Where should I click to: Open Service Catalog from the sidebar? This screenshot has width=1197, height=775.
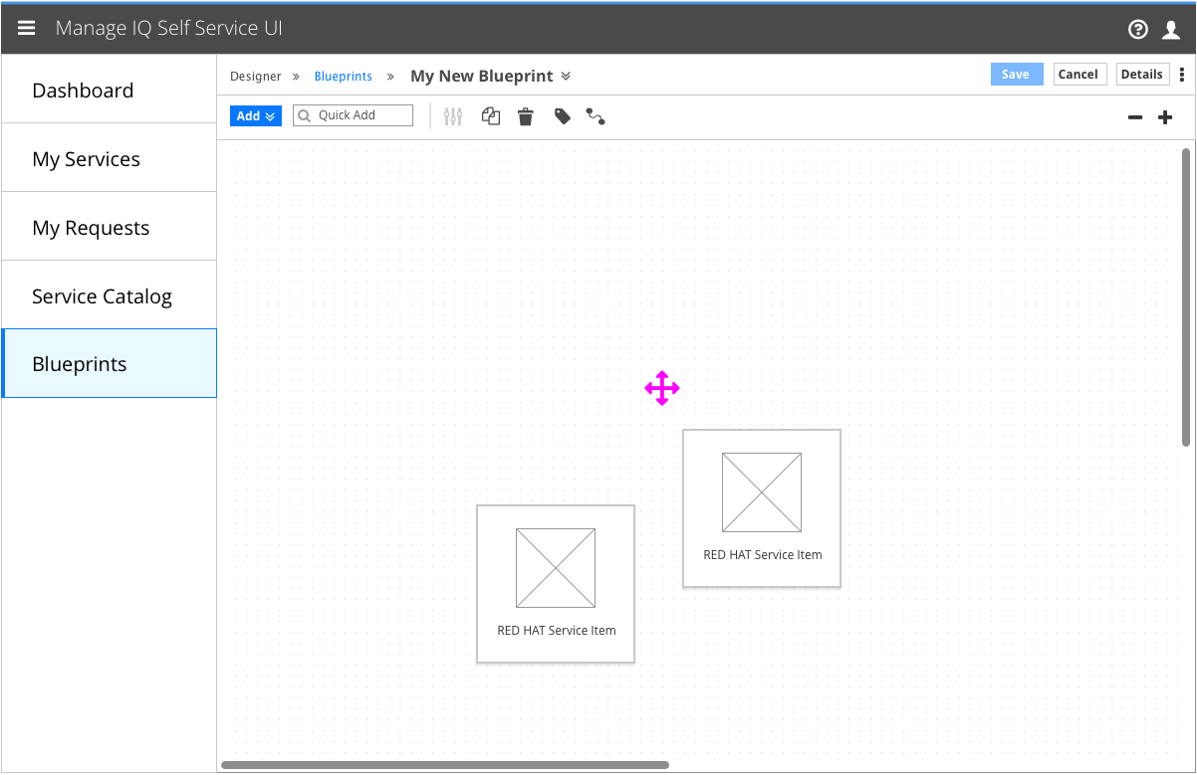(102, 295)
